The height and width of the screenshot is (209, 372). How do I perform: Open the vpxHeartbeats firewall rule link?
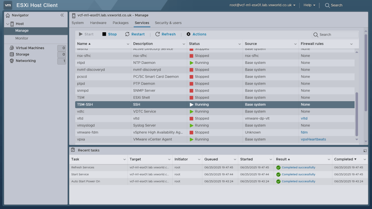(x=313, y=139)
